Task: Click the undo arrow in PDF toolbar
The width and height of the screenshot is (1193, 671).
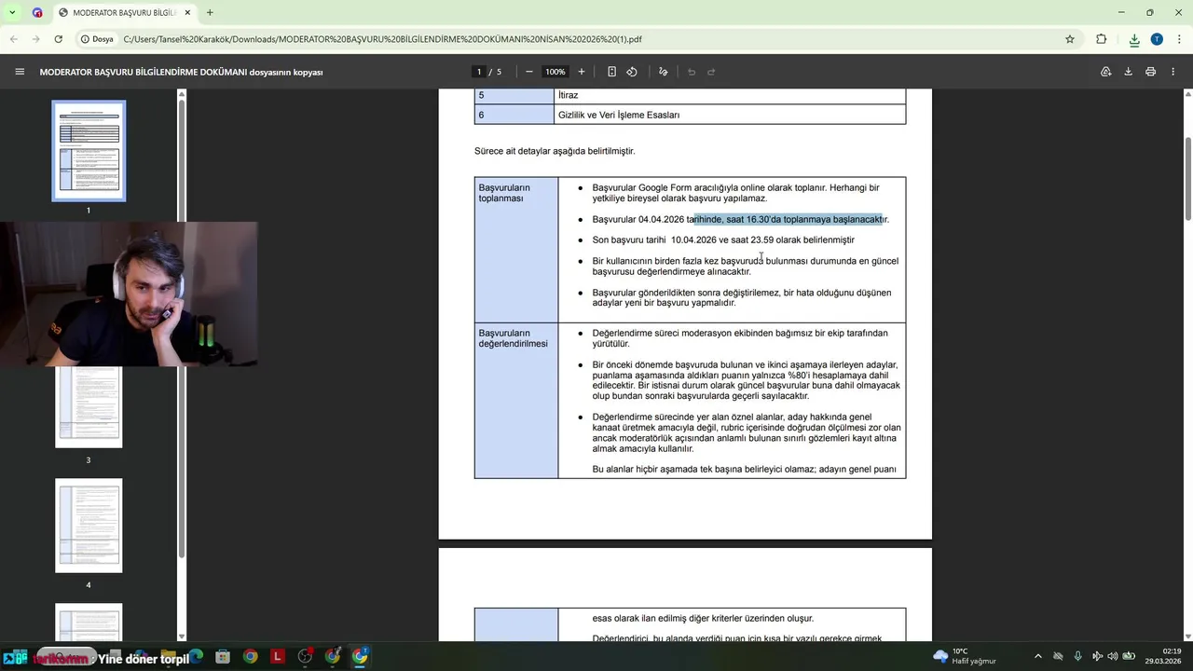Action: click(692, 72)
